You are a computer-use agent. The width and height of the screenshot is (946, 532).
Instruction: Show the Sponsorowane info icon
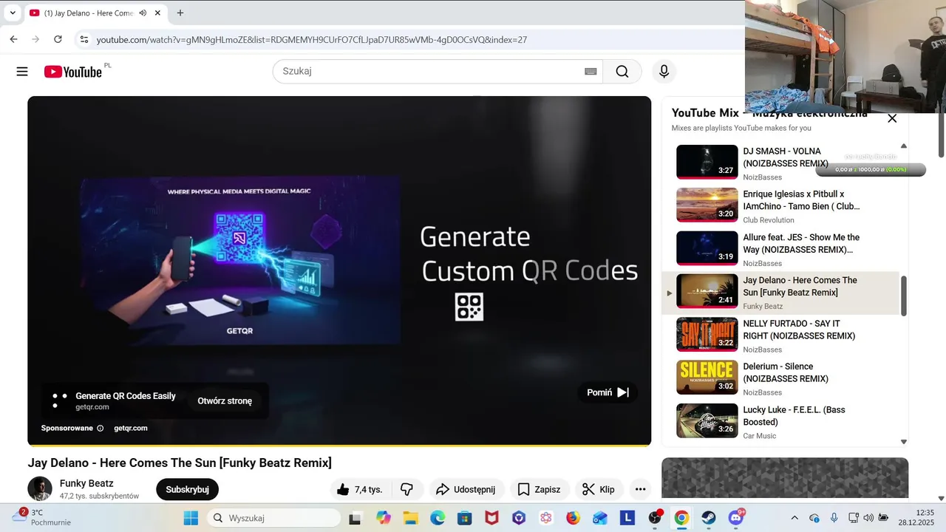point(101,429)
